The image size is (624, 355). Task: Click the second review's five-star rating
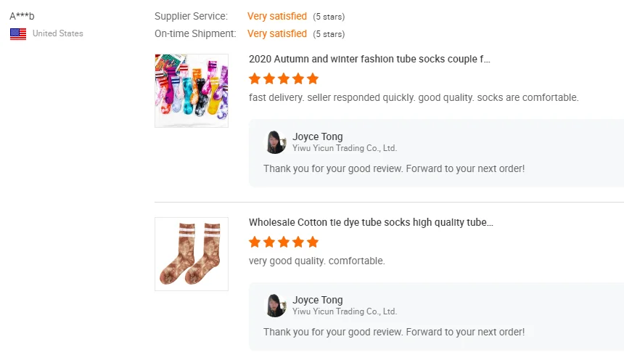tap(284, 242)
